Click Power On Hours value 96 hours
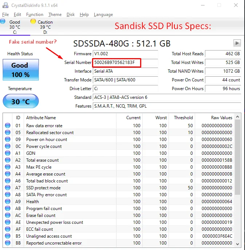The height and width of the screenshot is (250, 245). (223, 89)
